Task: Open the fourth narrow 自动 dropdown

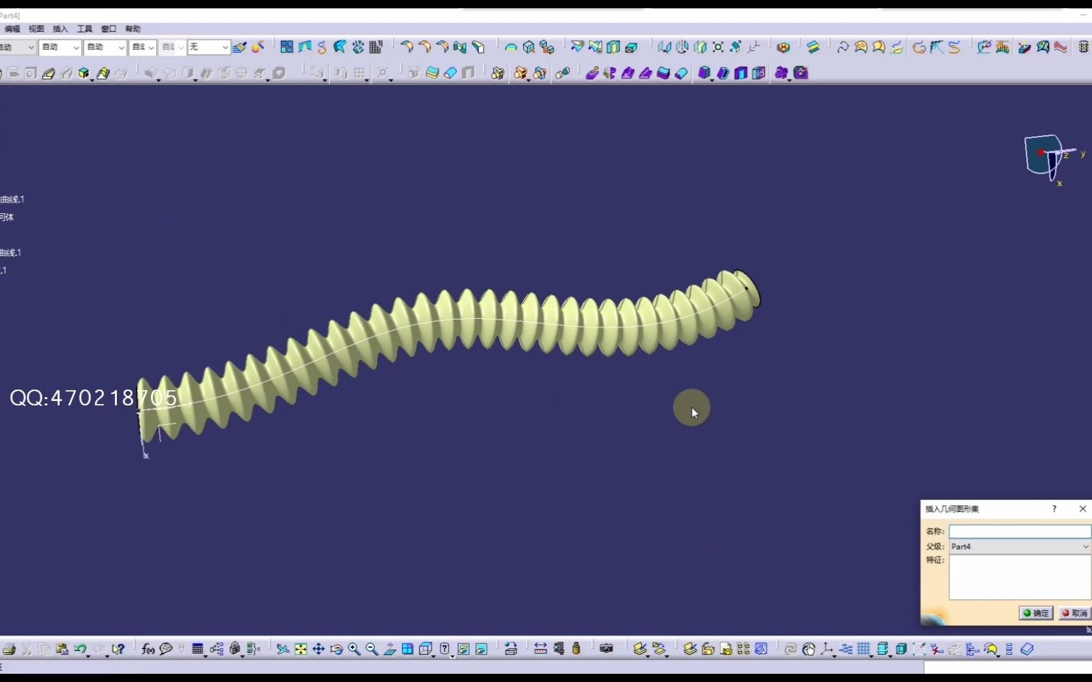Action: (x=143, y=47)
